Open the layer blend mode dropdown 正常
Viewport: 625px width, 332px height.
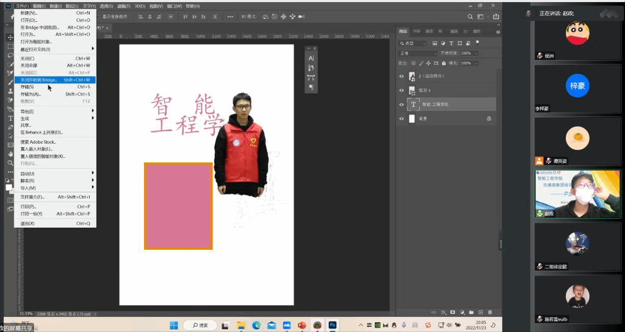coord(417,54)
